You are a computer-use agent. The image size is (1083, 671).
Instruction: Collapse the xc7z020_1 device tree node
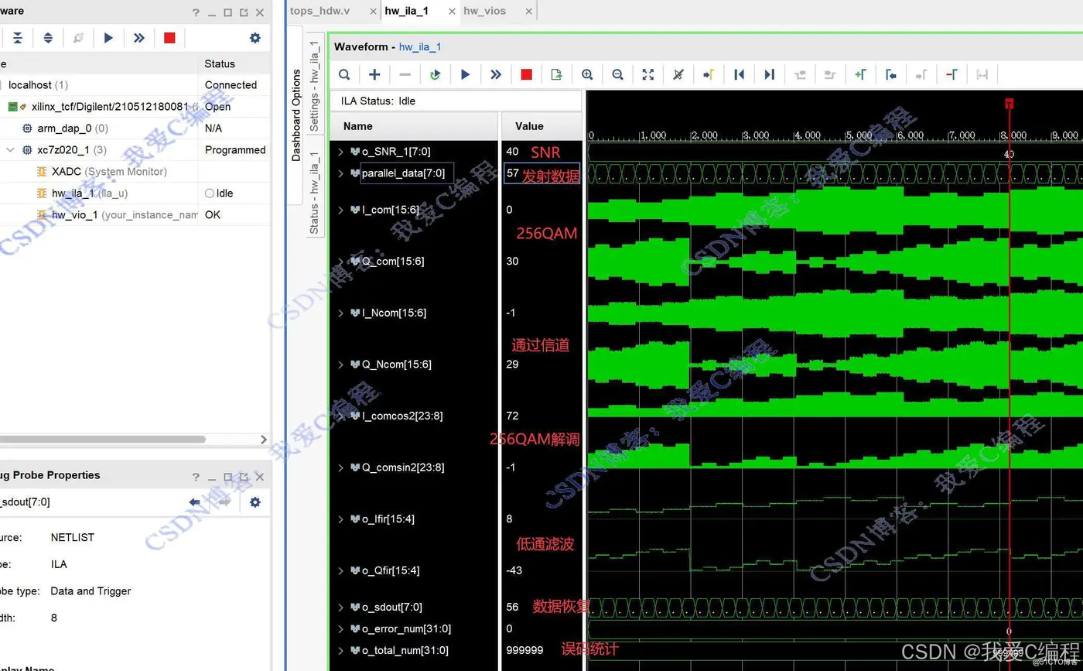click(10, 150)
